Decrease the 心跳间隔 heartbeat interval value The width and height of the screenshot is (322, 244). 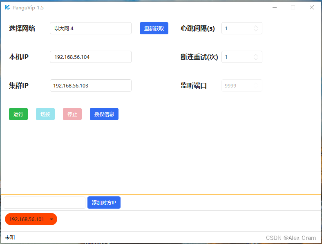pyautogui.click(x=256, y=30)
